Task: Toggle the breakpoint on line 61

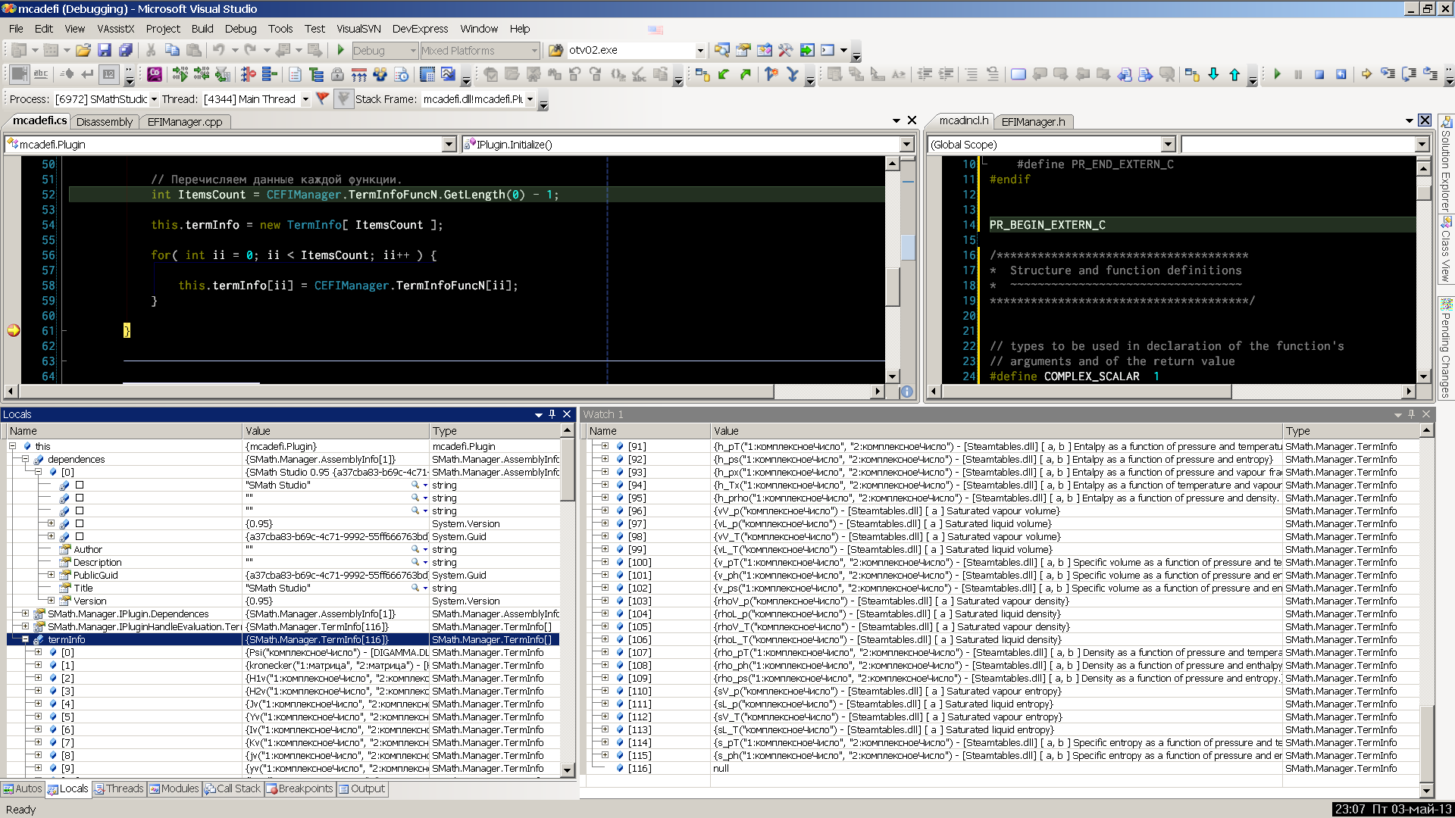Action: coord(13,331)
